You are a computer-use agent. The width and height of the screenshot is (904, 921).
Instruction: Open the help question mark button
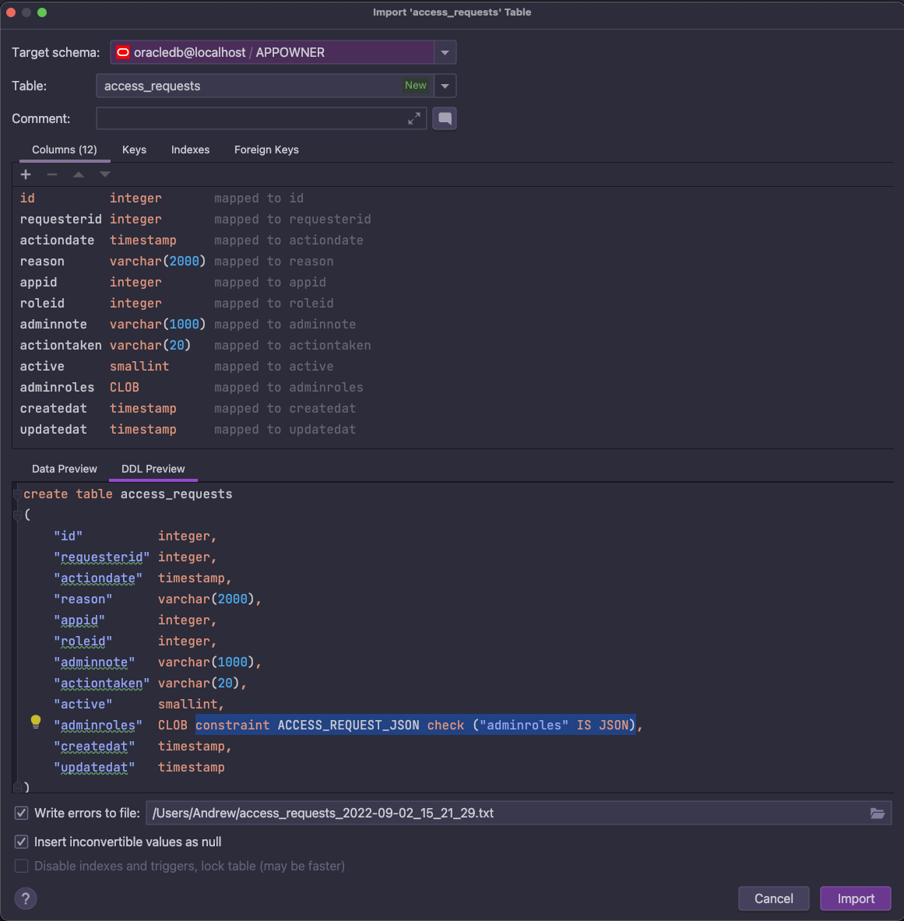tap(26, 898)
